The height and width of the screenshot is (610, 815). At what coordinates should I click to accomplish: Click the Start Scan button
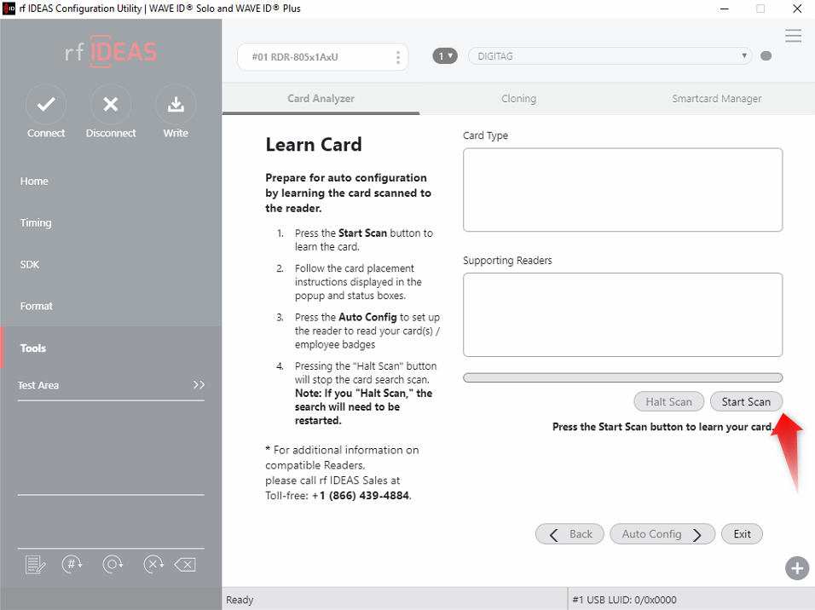[746, 401]
